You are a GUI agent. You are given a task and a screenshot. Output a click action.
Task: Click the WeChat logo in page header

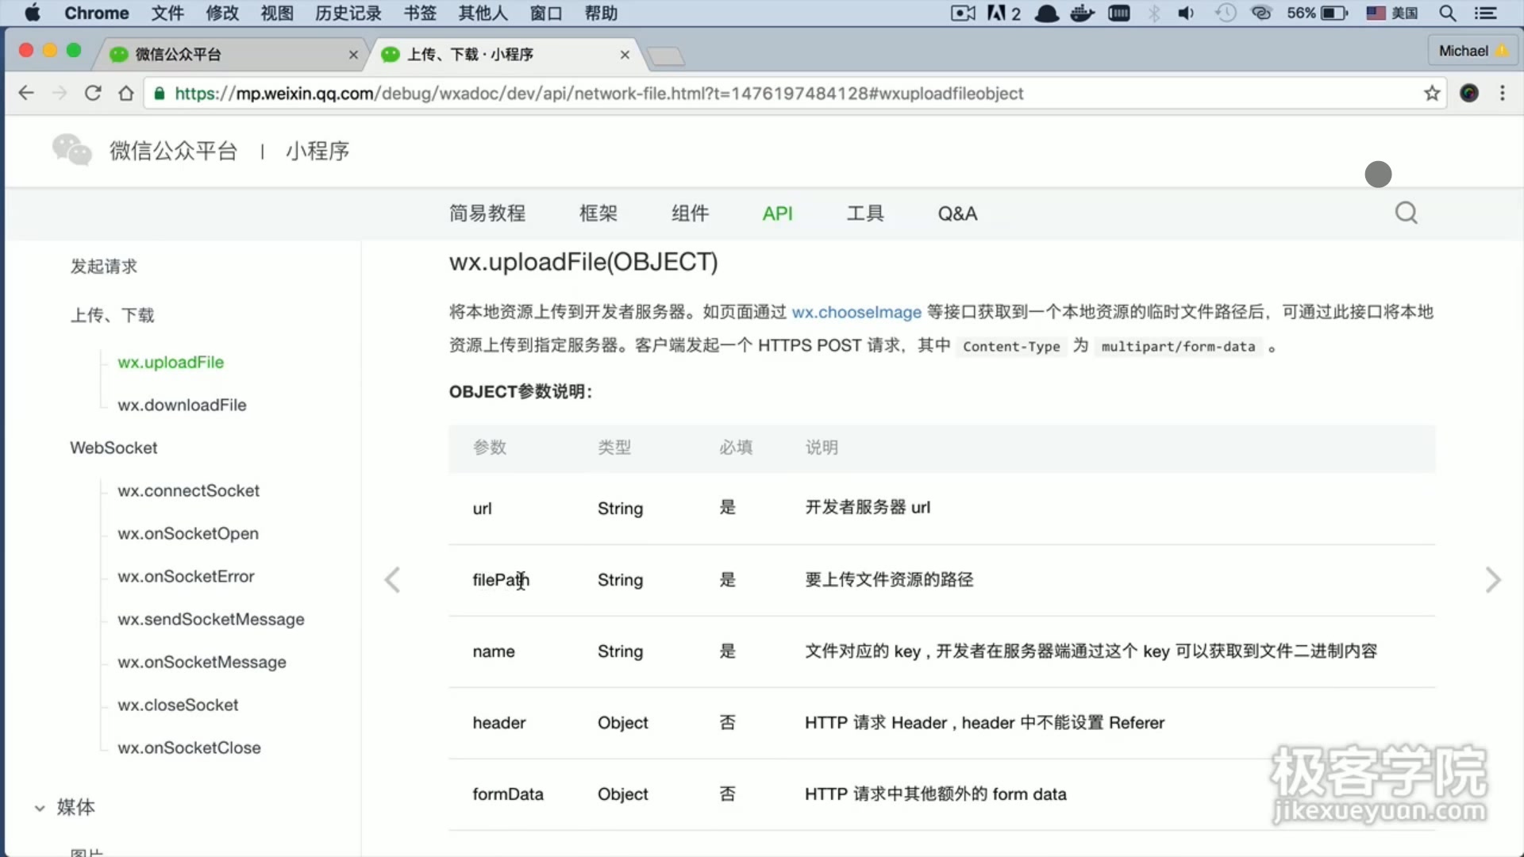tap(72, 150)
